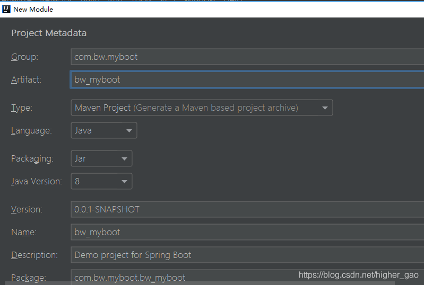Click the Package input field
424x285 pixels.
click(247, 277)
